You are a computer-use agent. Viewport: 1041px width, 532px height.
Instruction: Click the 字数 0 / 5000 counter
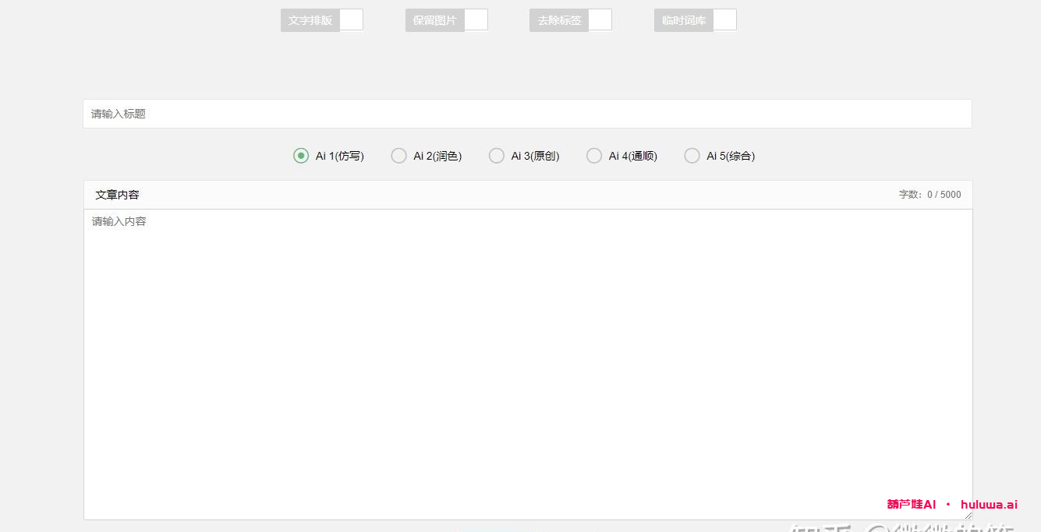(x=929, y=195)
